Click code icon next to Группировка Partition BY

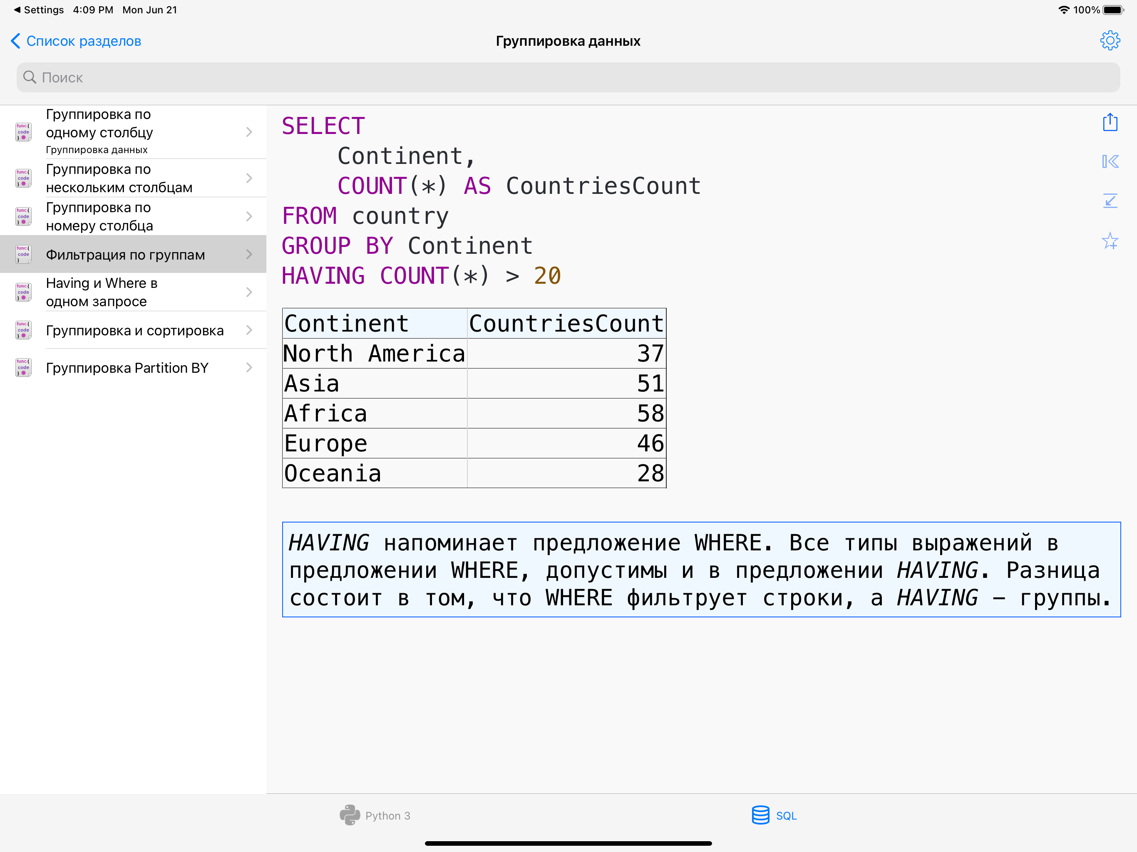coord(23,367)
